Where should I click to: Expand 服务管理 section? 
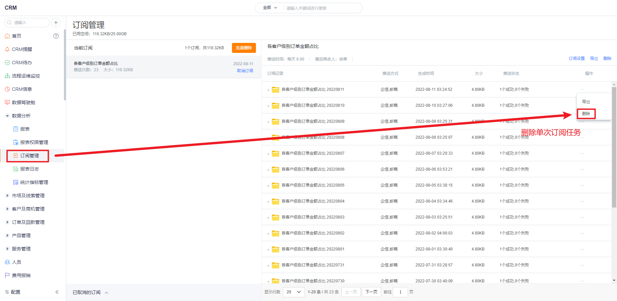[x=7, y=249]
